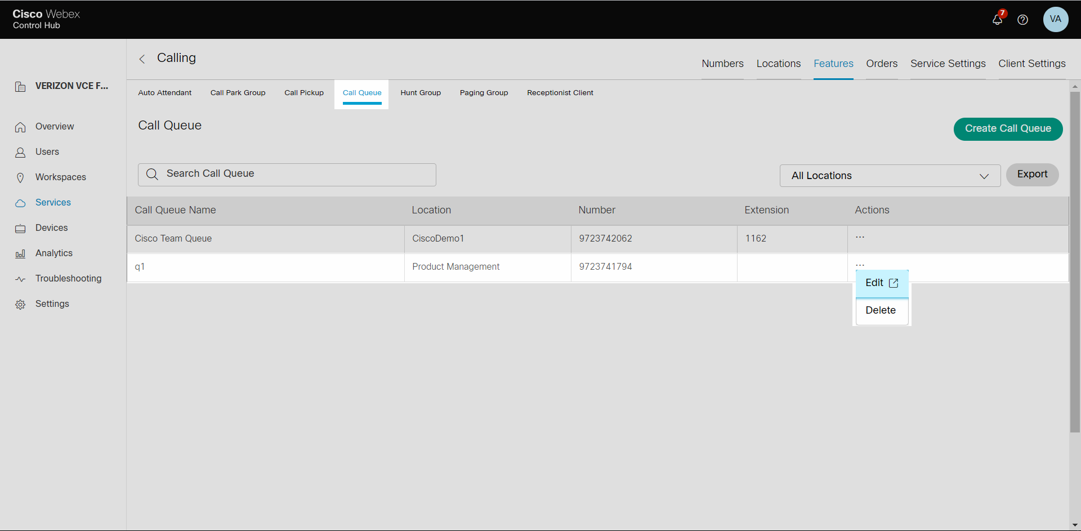Click the VA profile avatar
1081x531 pixels.
coord(1056,20)
